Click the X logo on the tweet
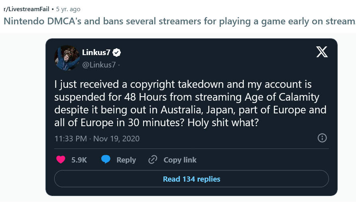 [x=322, y=52]
